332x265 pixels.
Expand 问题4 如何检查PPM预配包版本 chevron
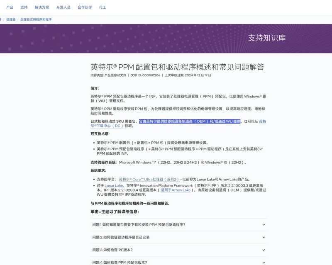pos(264,262)
